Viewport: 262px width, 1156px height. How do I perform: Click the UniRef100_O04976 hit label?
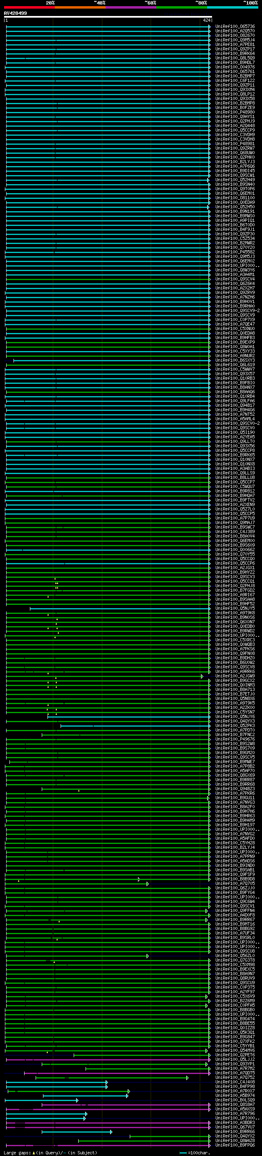pos(235,67)
